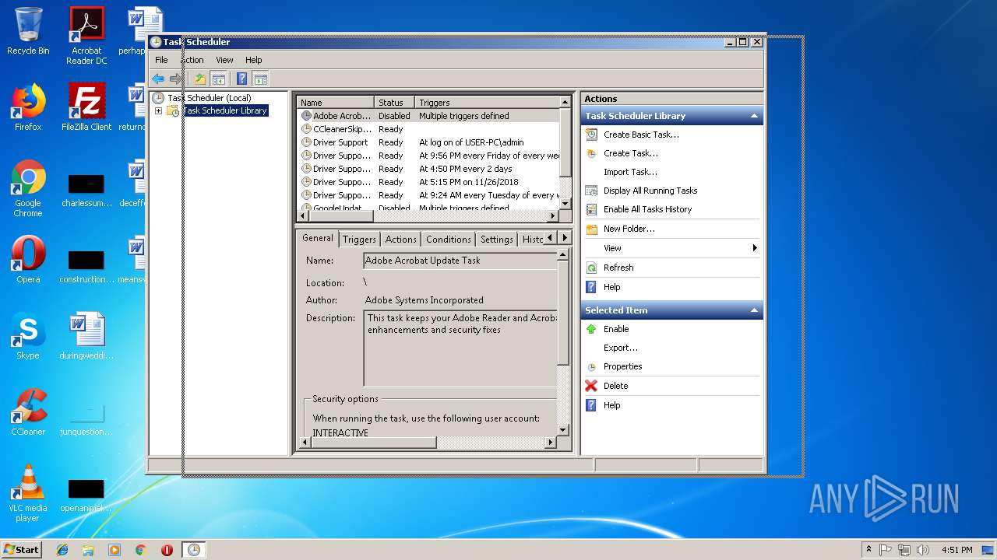Show hidden system tray icons
This screenshot has width=997, height=560.
coord(868,549)
